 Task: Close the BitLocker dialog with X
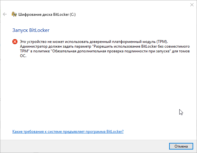click(192, 5)
